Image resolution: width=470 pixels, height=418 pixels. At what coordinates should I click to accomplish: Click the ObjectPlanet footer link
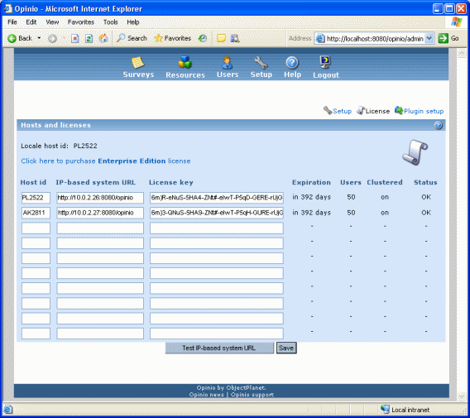tap(246, 387)
